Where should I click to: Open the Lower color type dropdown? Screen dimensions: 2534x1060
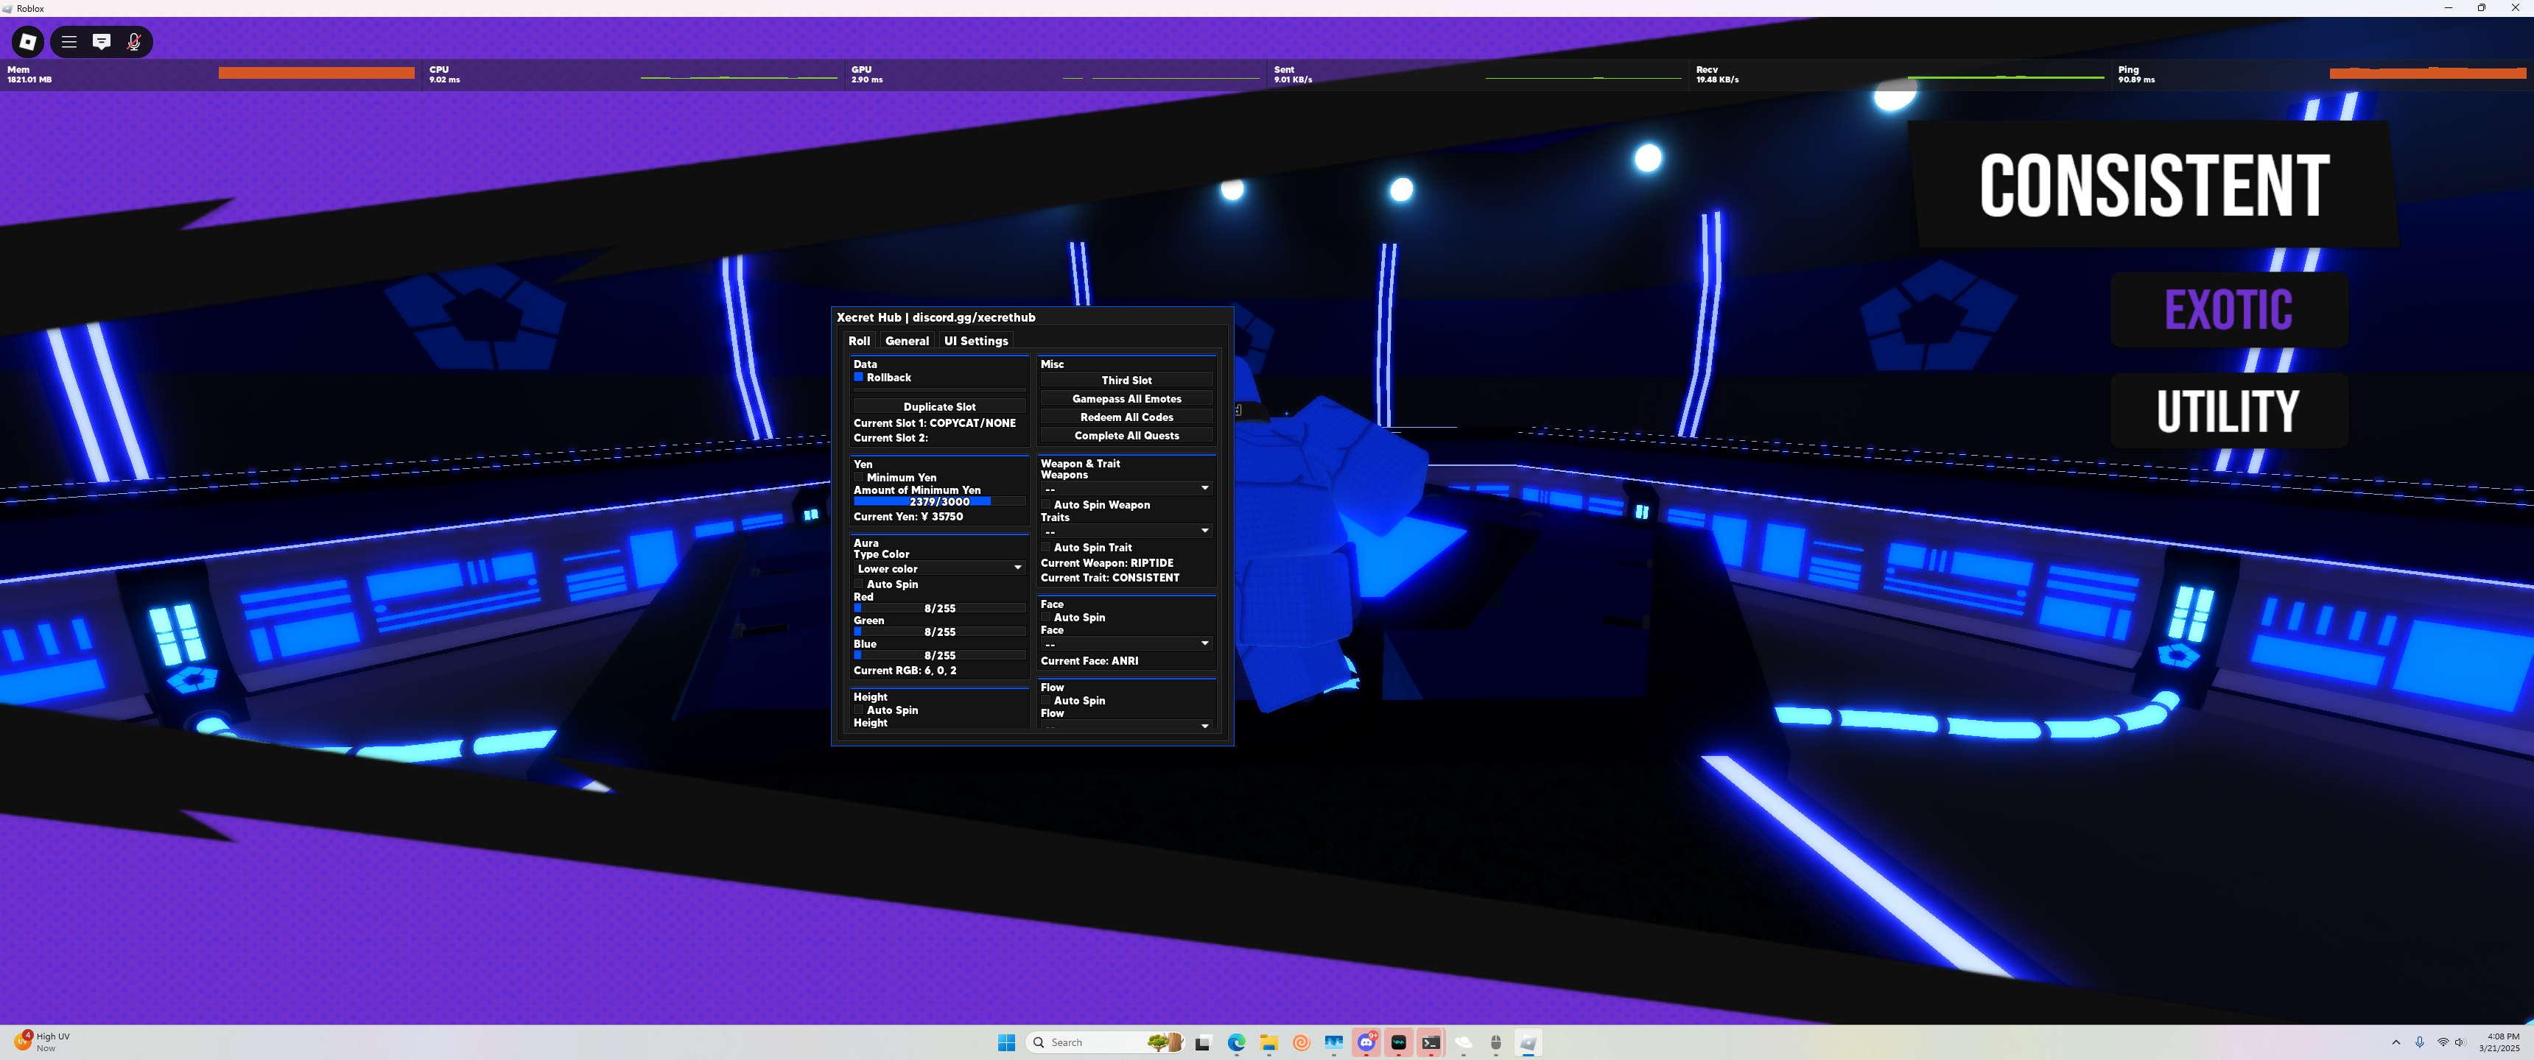coord(938,568)
